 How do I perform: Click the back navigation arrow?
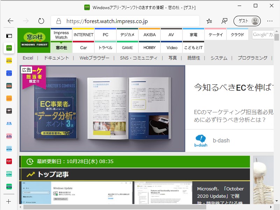pyautogui.click(x=10, y=21)
